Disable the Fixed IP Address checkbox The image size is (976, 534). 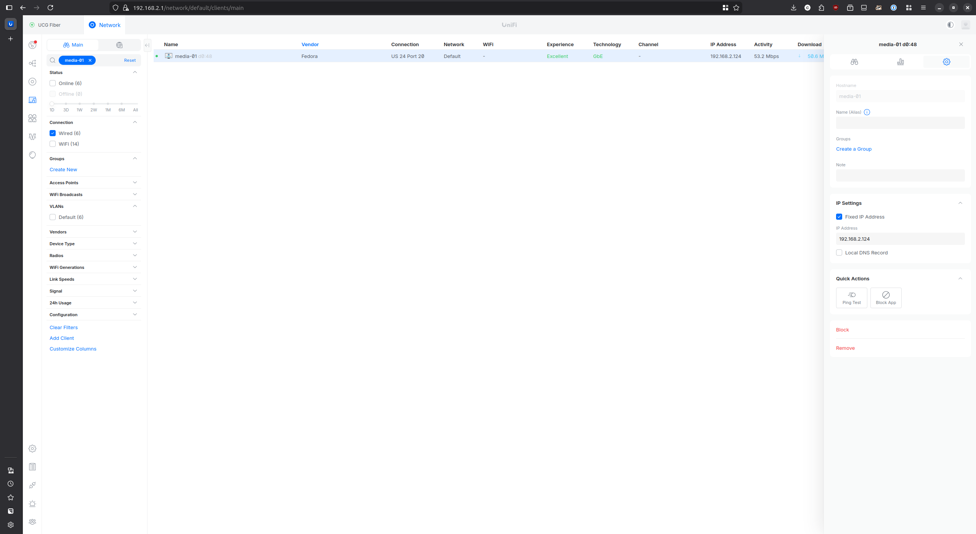coord(839,216)
